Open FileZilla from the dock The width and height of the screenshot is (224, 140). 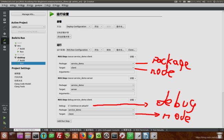(x=59, y=136)
